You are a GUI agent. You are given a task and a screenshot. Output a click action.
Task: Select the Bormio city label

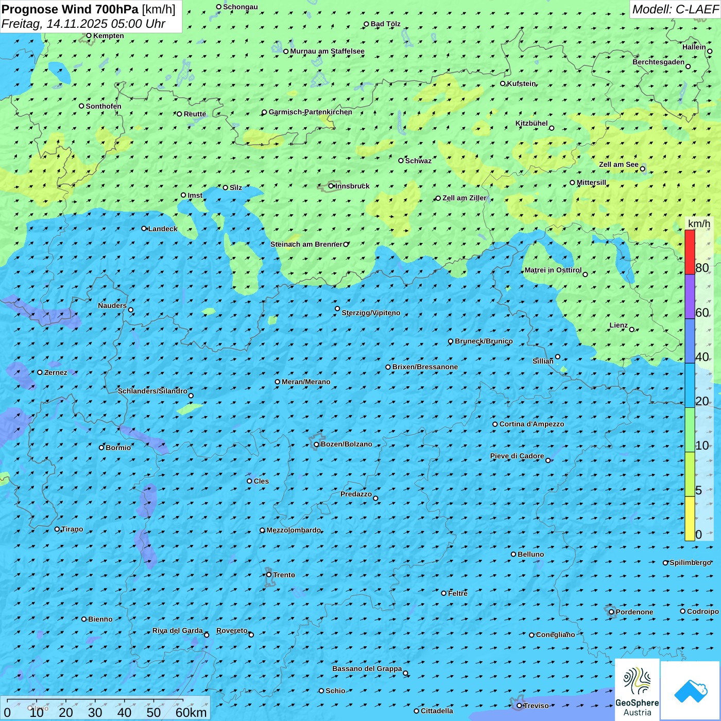[x=118, y=448]
